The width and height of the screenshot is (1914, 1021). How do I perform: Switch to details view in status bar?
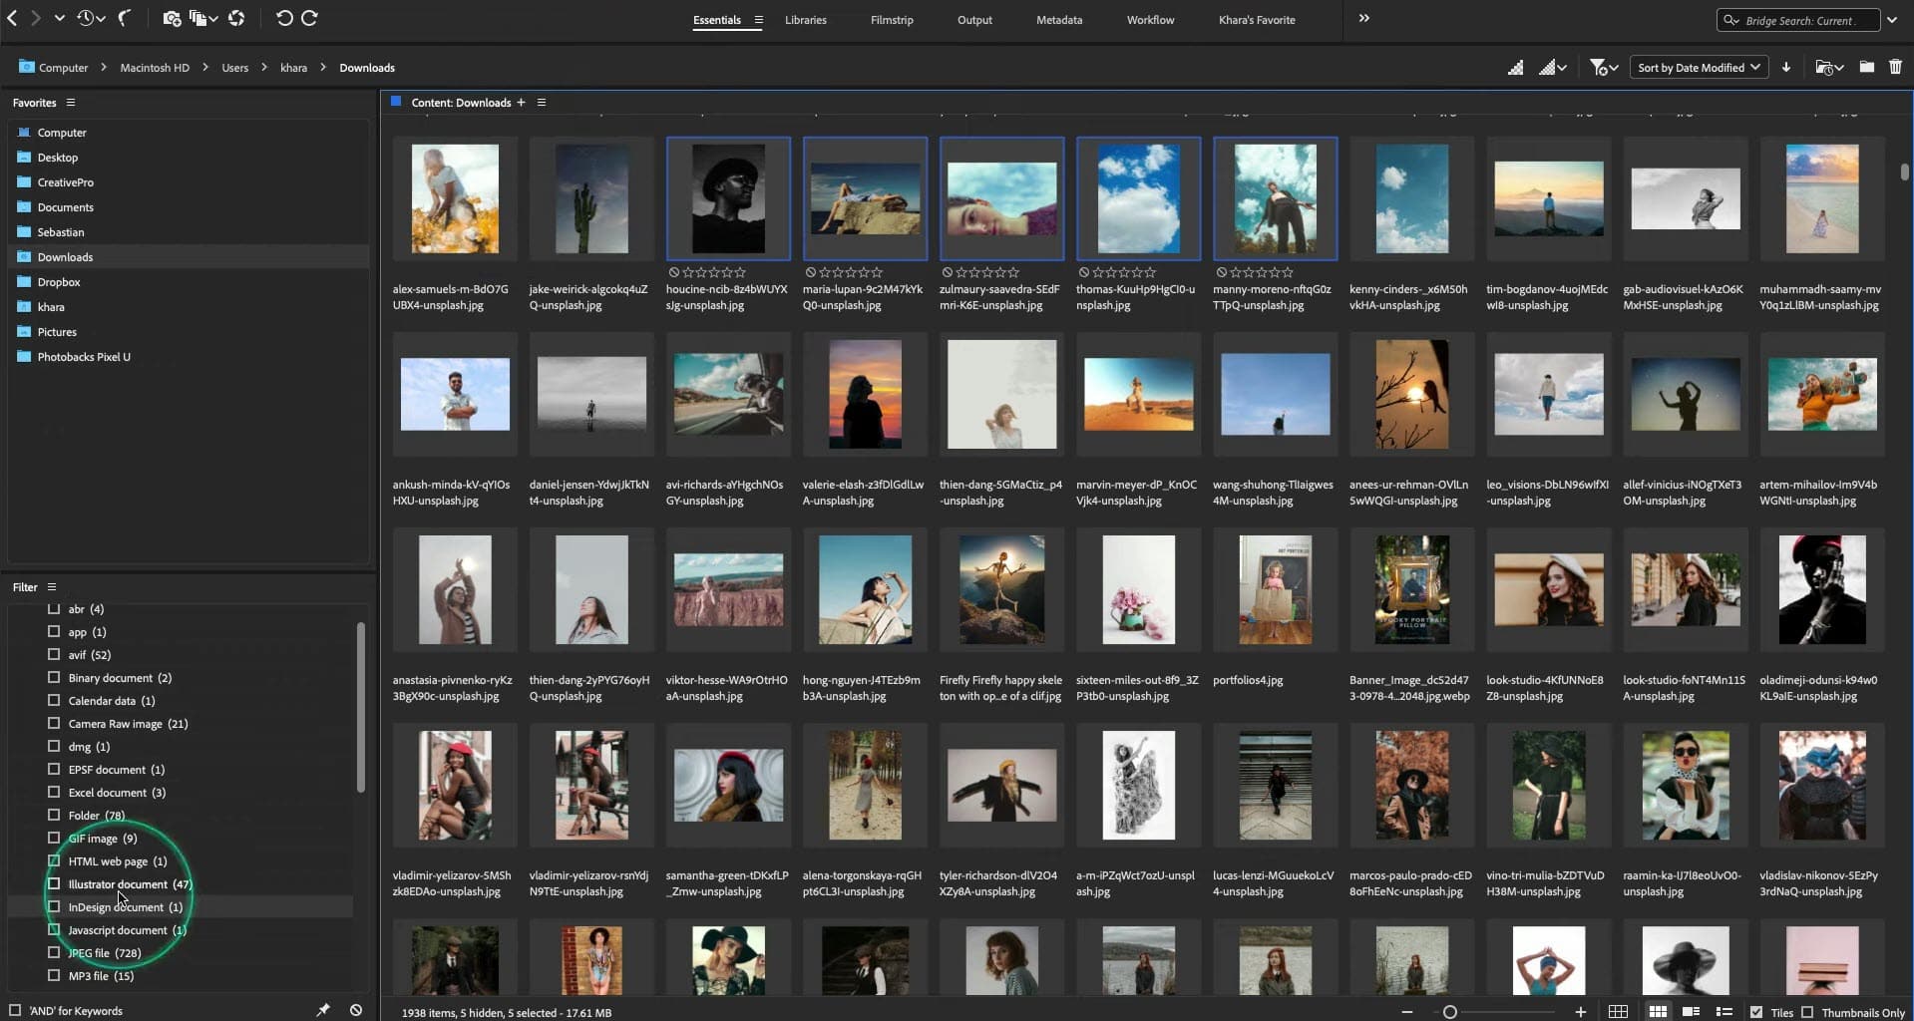(x=1691, y=1012)
